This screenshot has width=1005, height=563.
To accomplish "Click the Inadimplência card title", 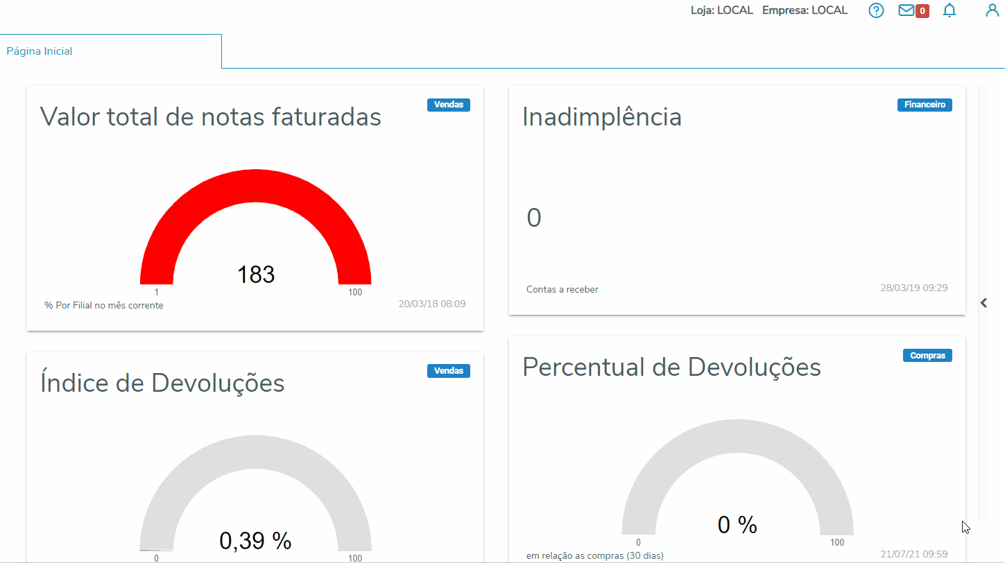I will click(602, 116).
